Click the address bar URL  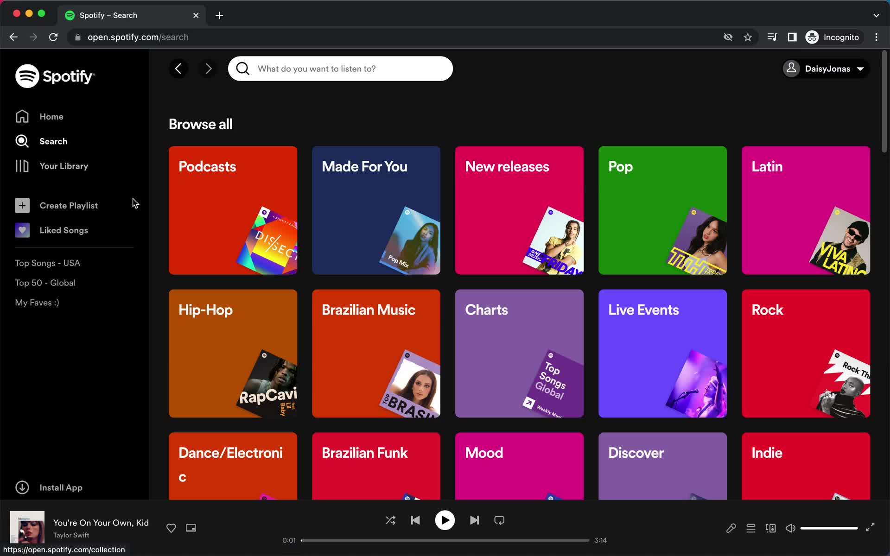pos(138,37)
